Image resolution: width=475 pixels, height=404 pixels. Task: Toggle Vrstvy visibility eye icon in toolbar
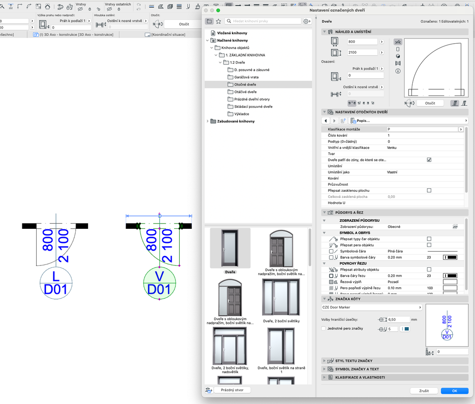[80, 9]
